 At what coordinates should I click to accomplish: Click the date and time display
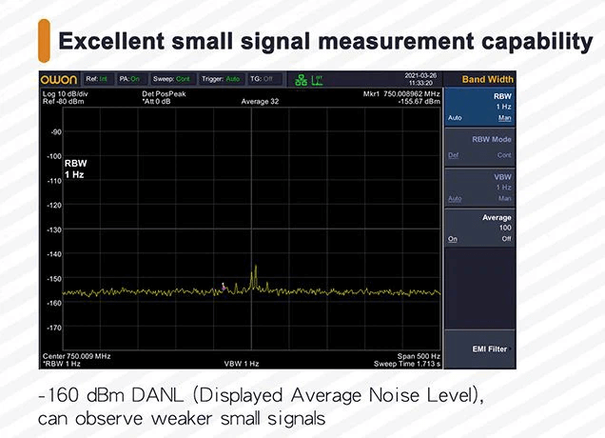click(420, 79)
